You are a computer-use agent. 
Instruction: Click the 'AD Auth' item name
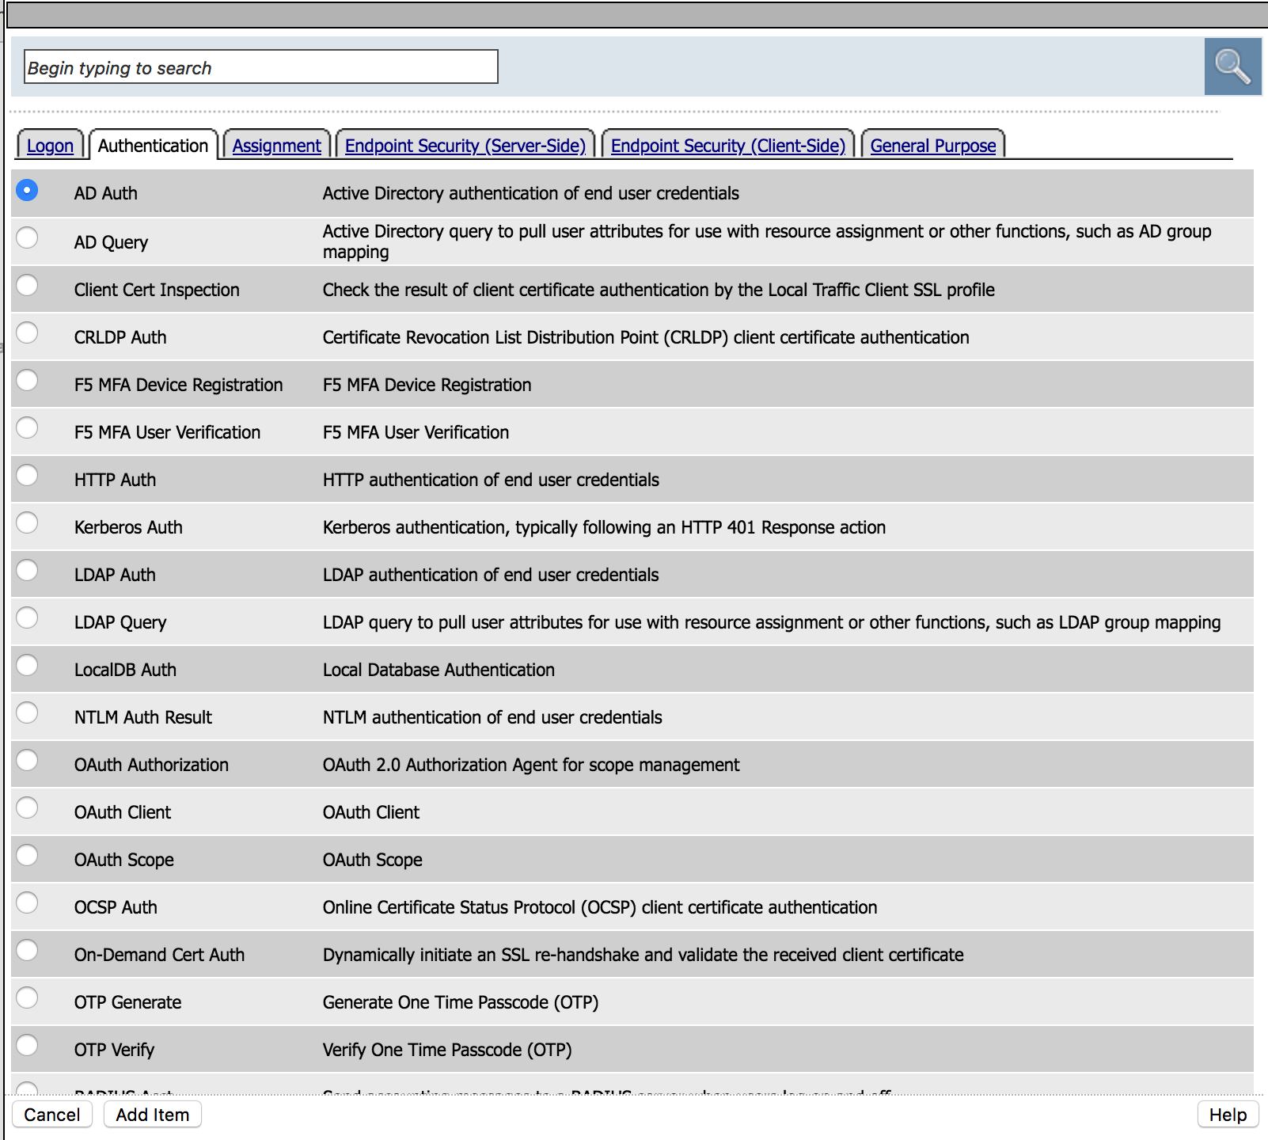[106, 193]
